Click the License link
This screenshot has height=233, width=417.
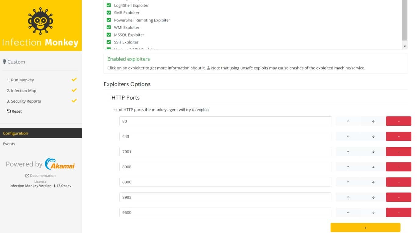coord(40,181)
